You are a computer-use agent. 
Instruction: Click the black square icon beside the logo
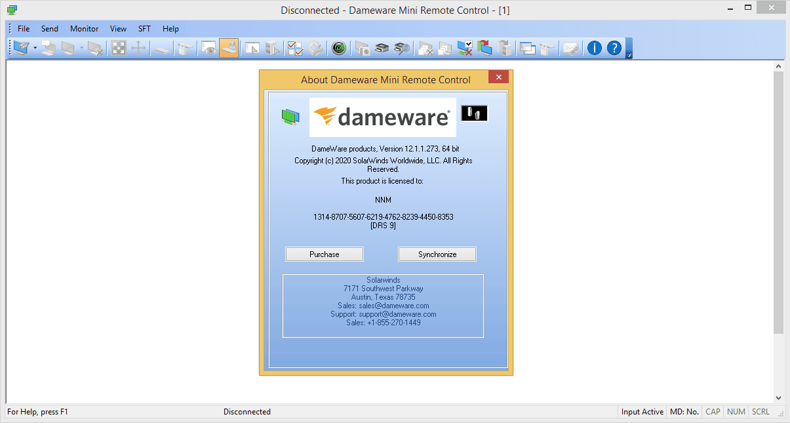[475, 113]
